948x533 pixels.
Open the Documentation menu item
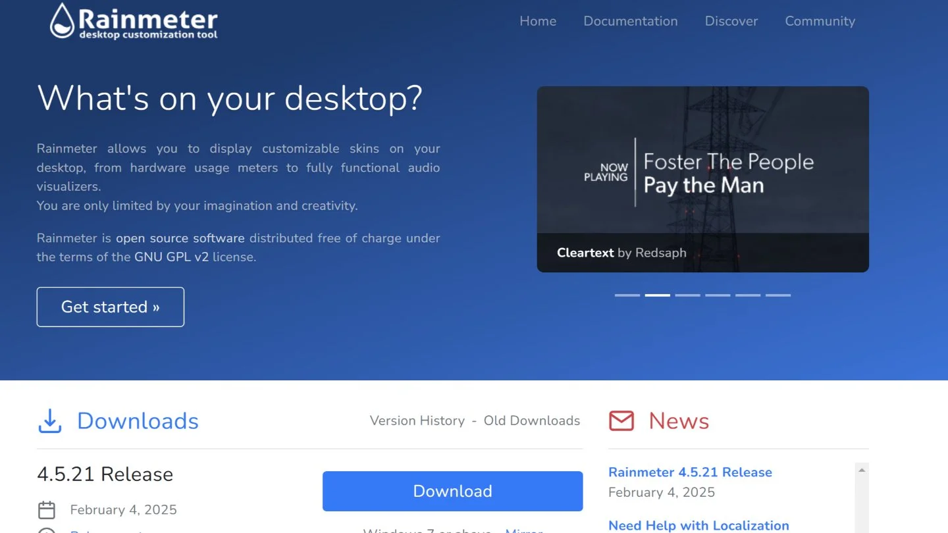[631, 21]
